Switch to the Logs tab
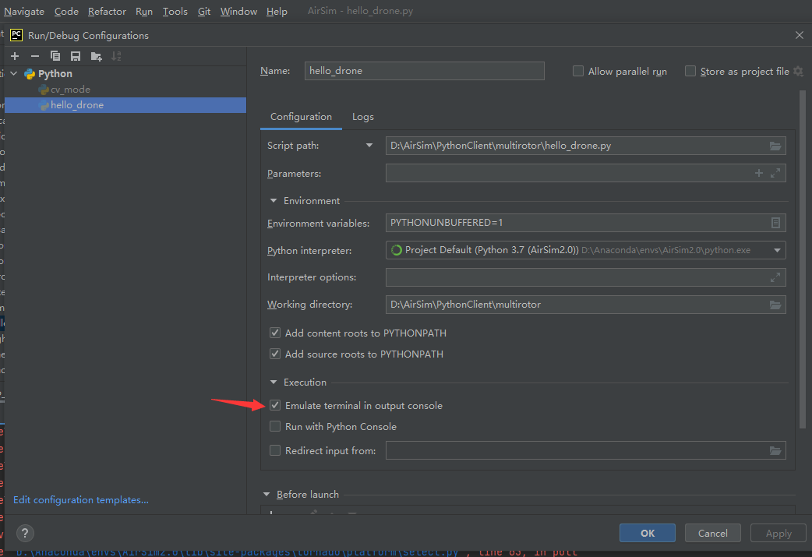The width and height of the screenshot is (812, 557). click(x=363, y=117)
